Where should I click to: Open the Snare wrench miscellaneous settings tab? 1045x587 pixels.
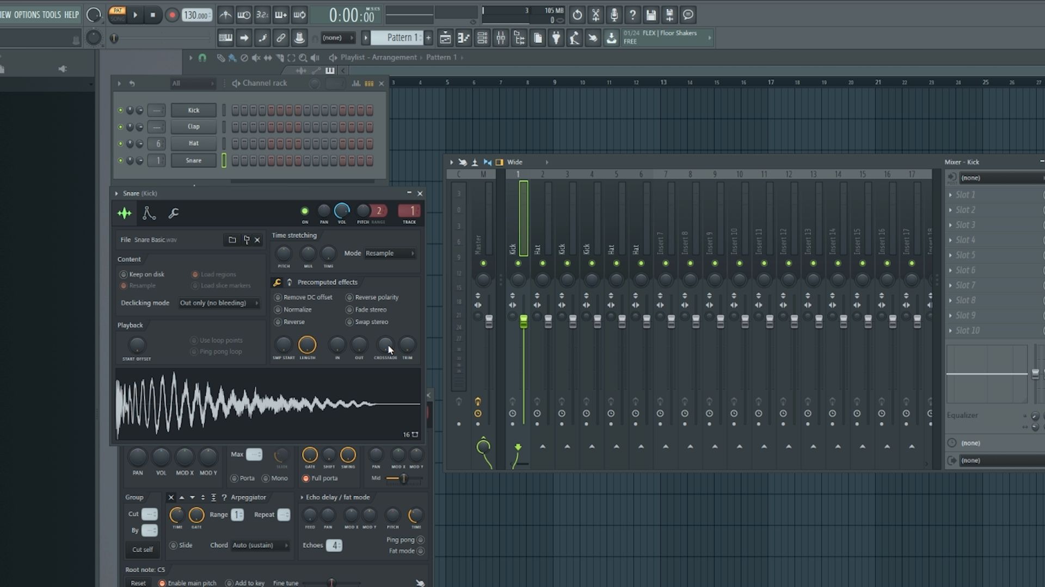click(x=174, y=213)
